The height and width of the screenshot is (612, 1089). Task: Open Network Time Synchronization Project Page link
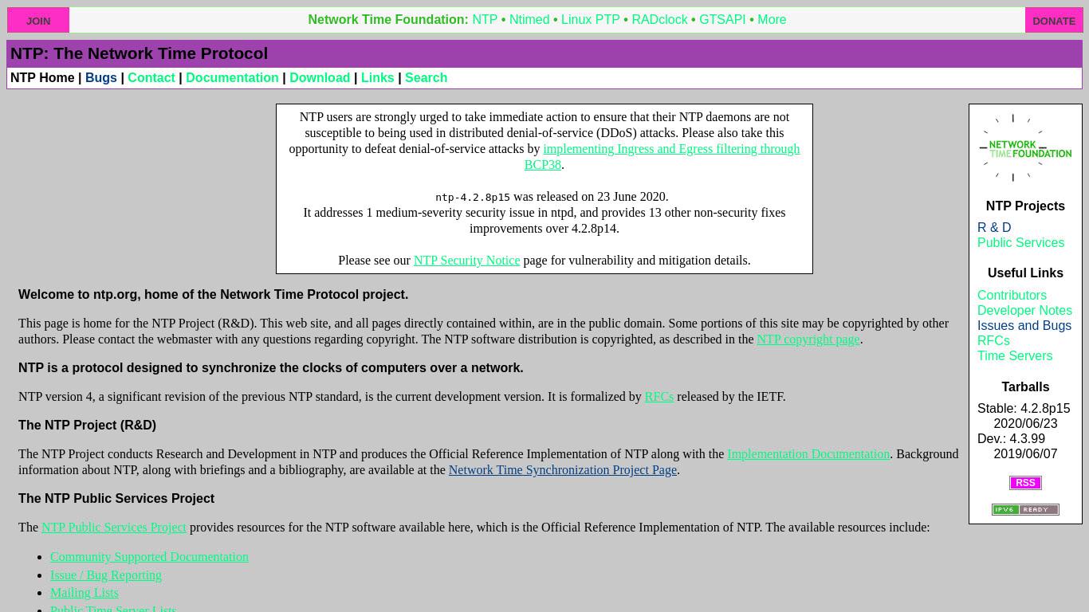coord(562,470)
